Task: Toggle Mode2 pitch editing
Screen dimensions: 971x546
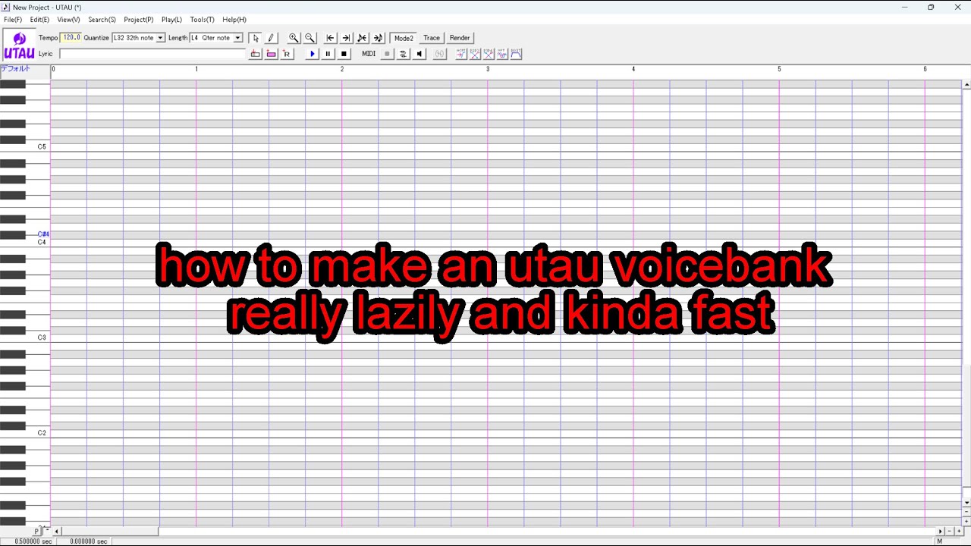Action: 404,38
